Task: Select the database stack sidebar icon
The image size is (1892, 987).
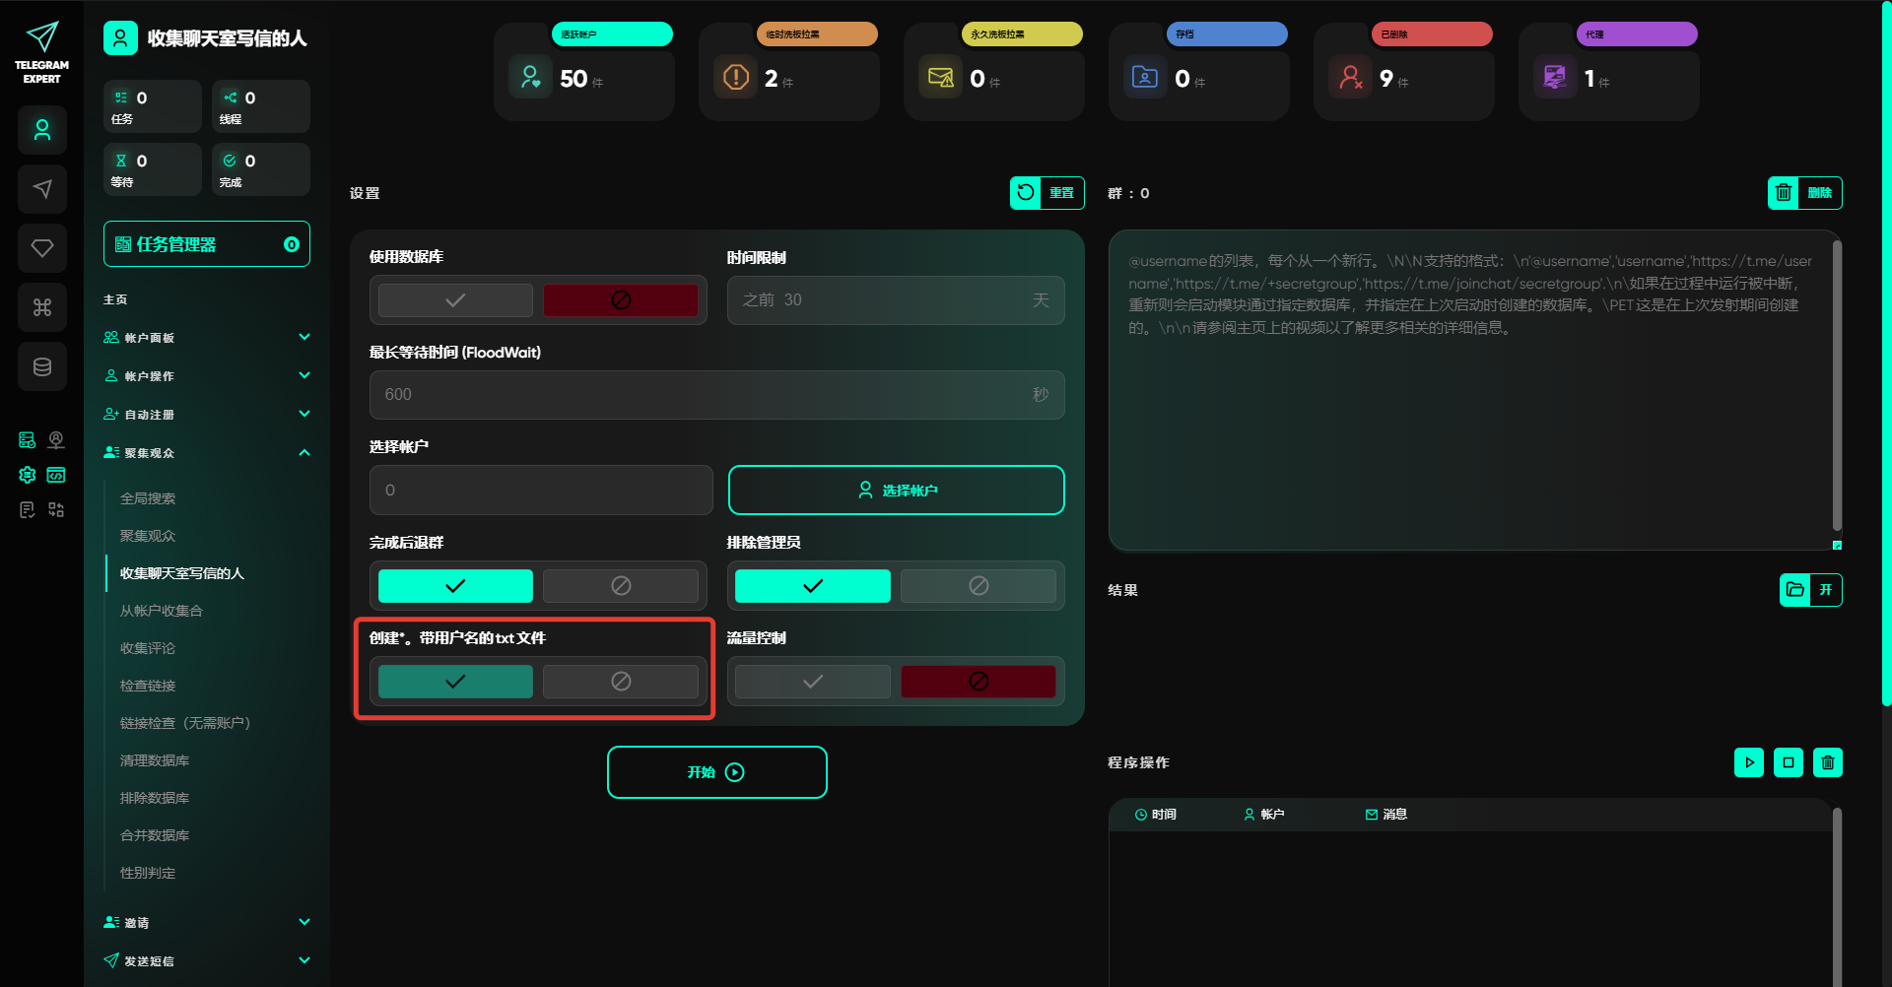Action: pyautogui.click(x=42, y=366)
